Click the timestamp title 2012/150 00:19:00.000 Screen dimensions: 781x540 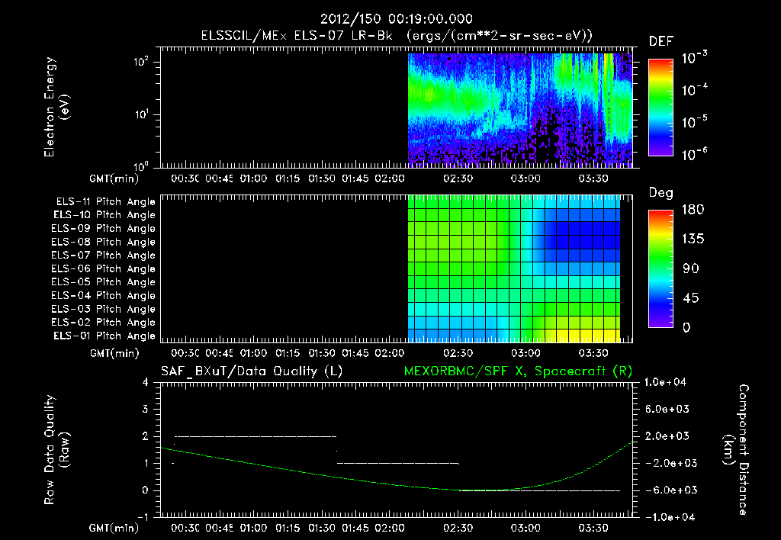(396, 19)
